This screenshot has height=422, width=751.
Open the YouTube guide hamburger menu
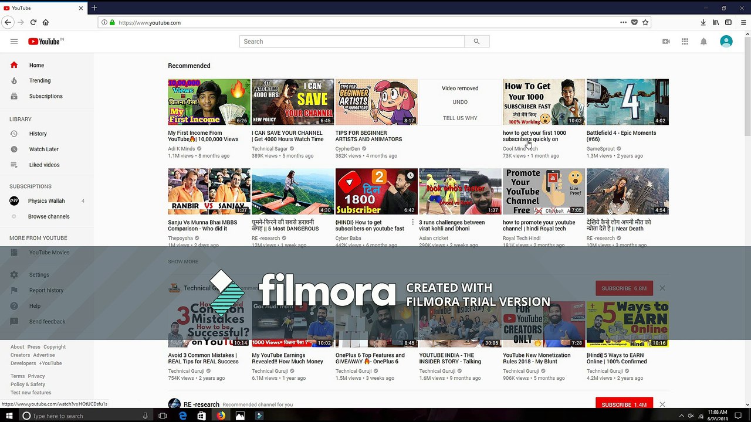[x=14, y=42]
